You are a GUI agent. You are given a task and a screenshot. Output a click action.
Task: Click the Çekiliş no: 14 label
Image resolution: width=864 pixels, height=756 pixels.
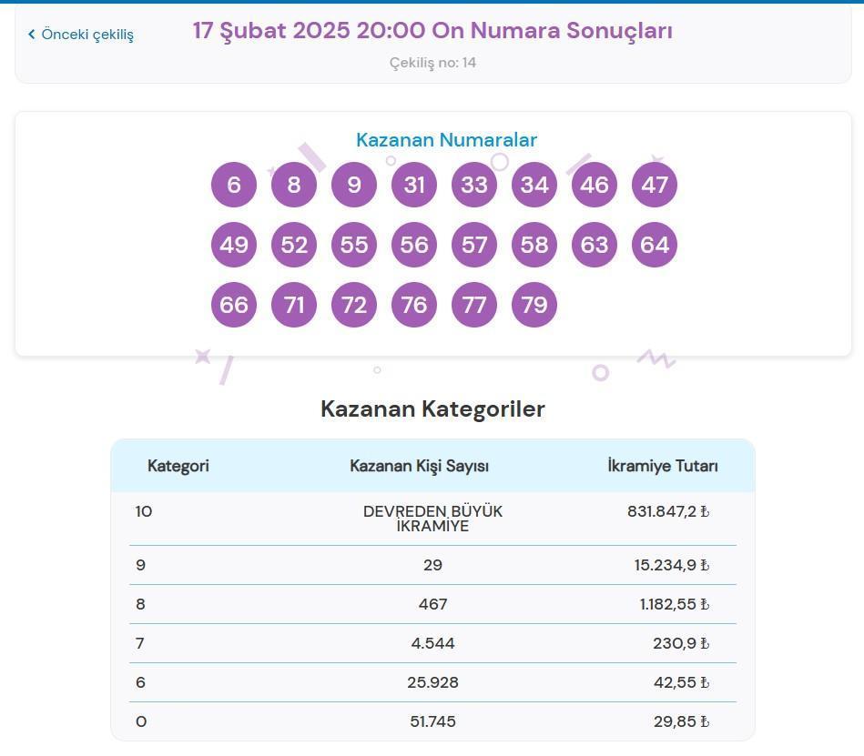[x=432, y=63]
